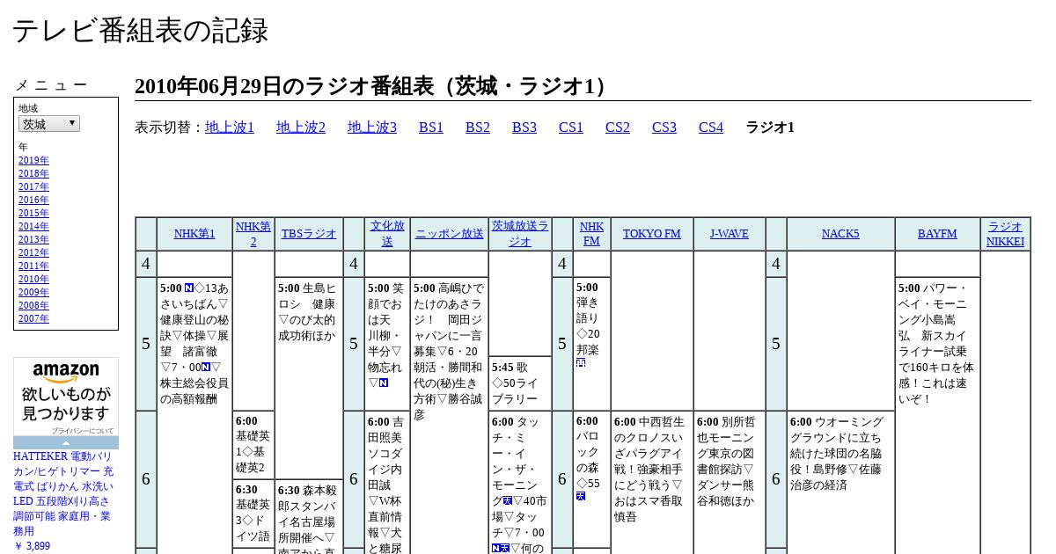1056x554 pixels.
Task: Open the 2019年 archive link
Action: tap(33, 160)
